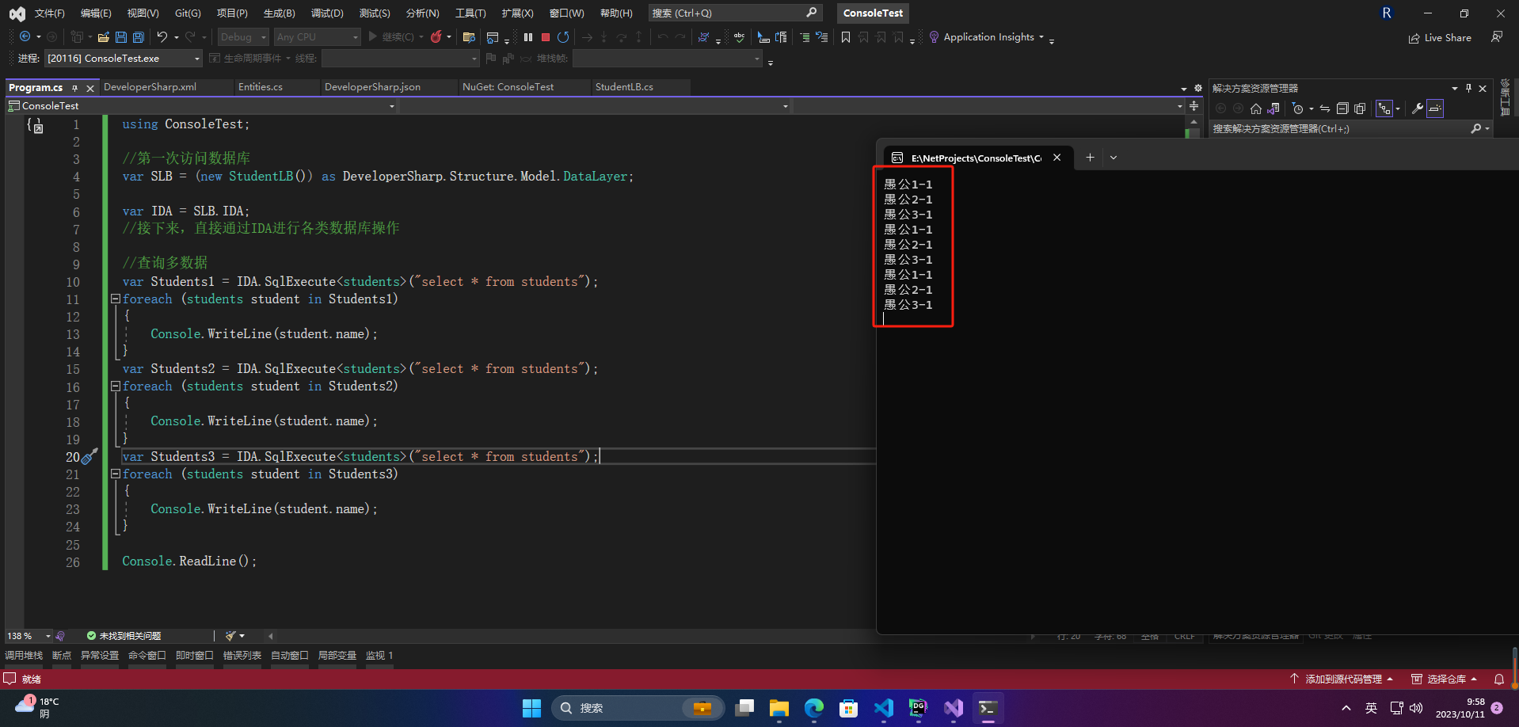Stop debugging with the red square
Viewport: 1519px width, 727px height.
(x=546, y=37)
